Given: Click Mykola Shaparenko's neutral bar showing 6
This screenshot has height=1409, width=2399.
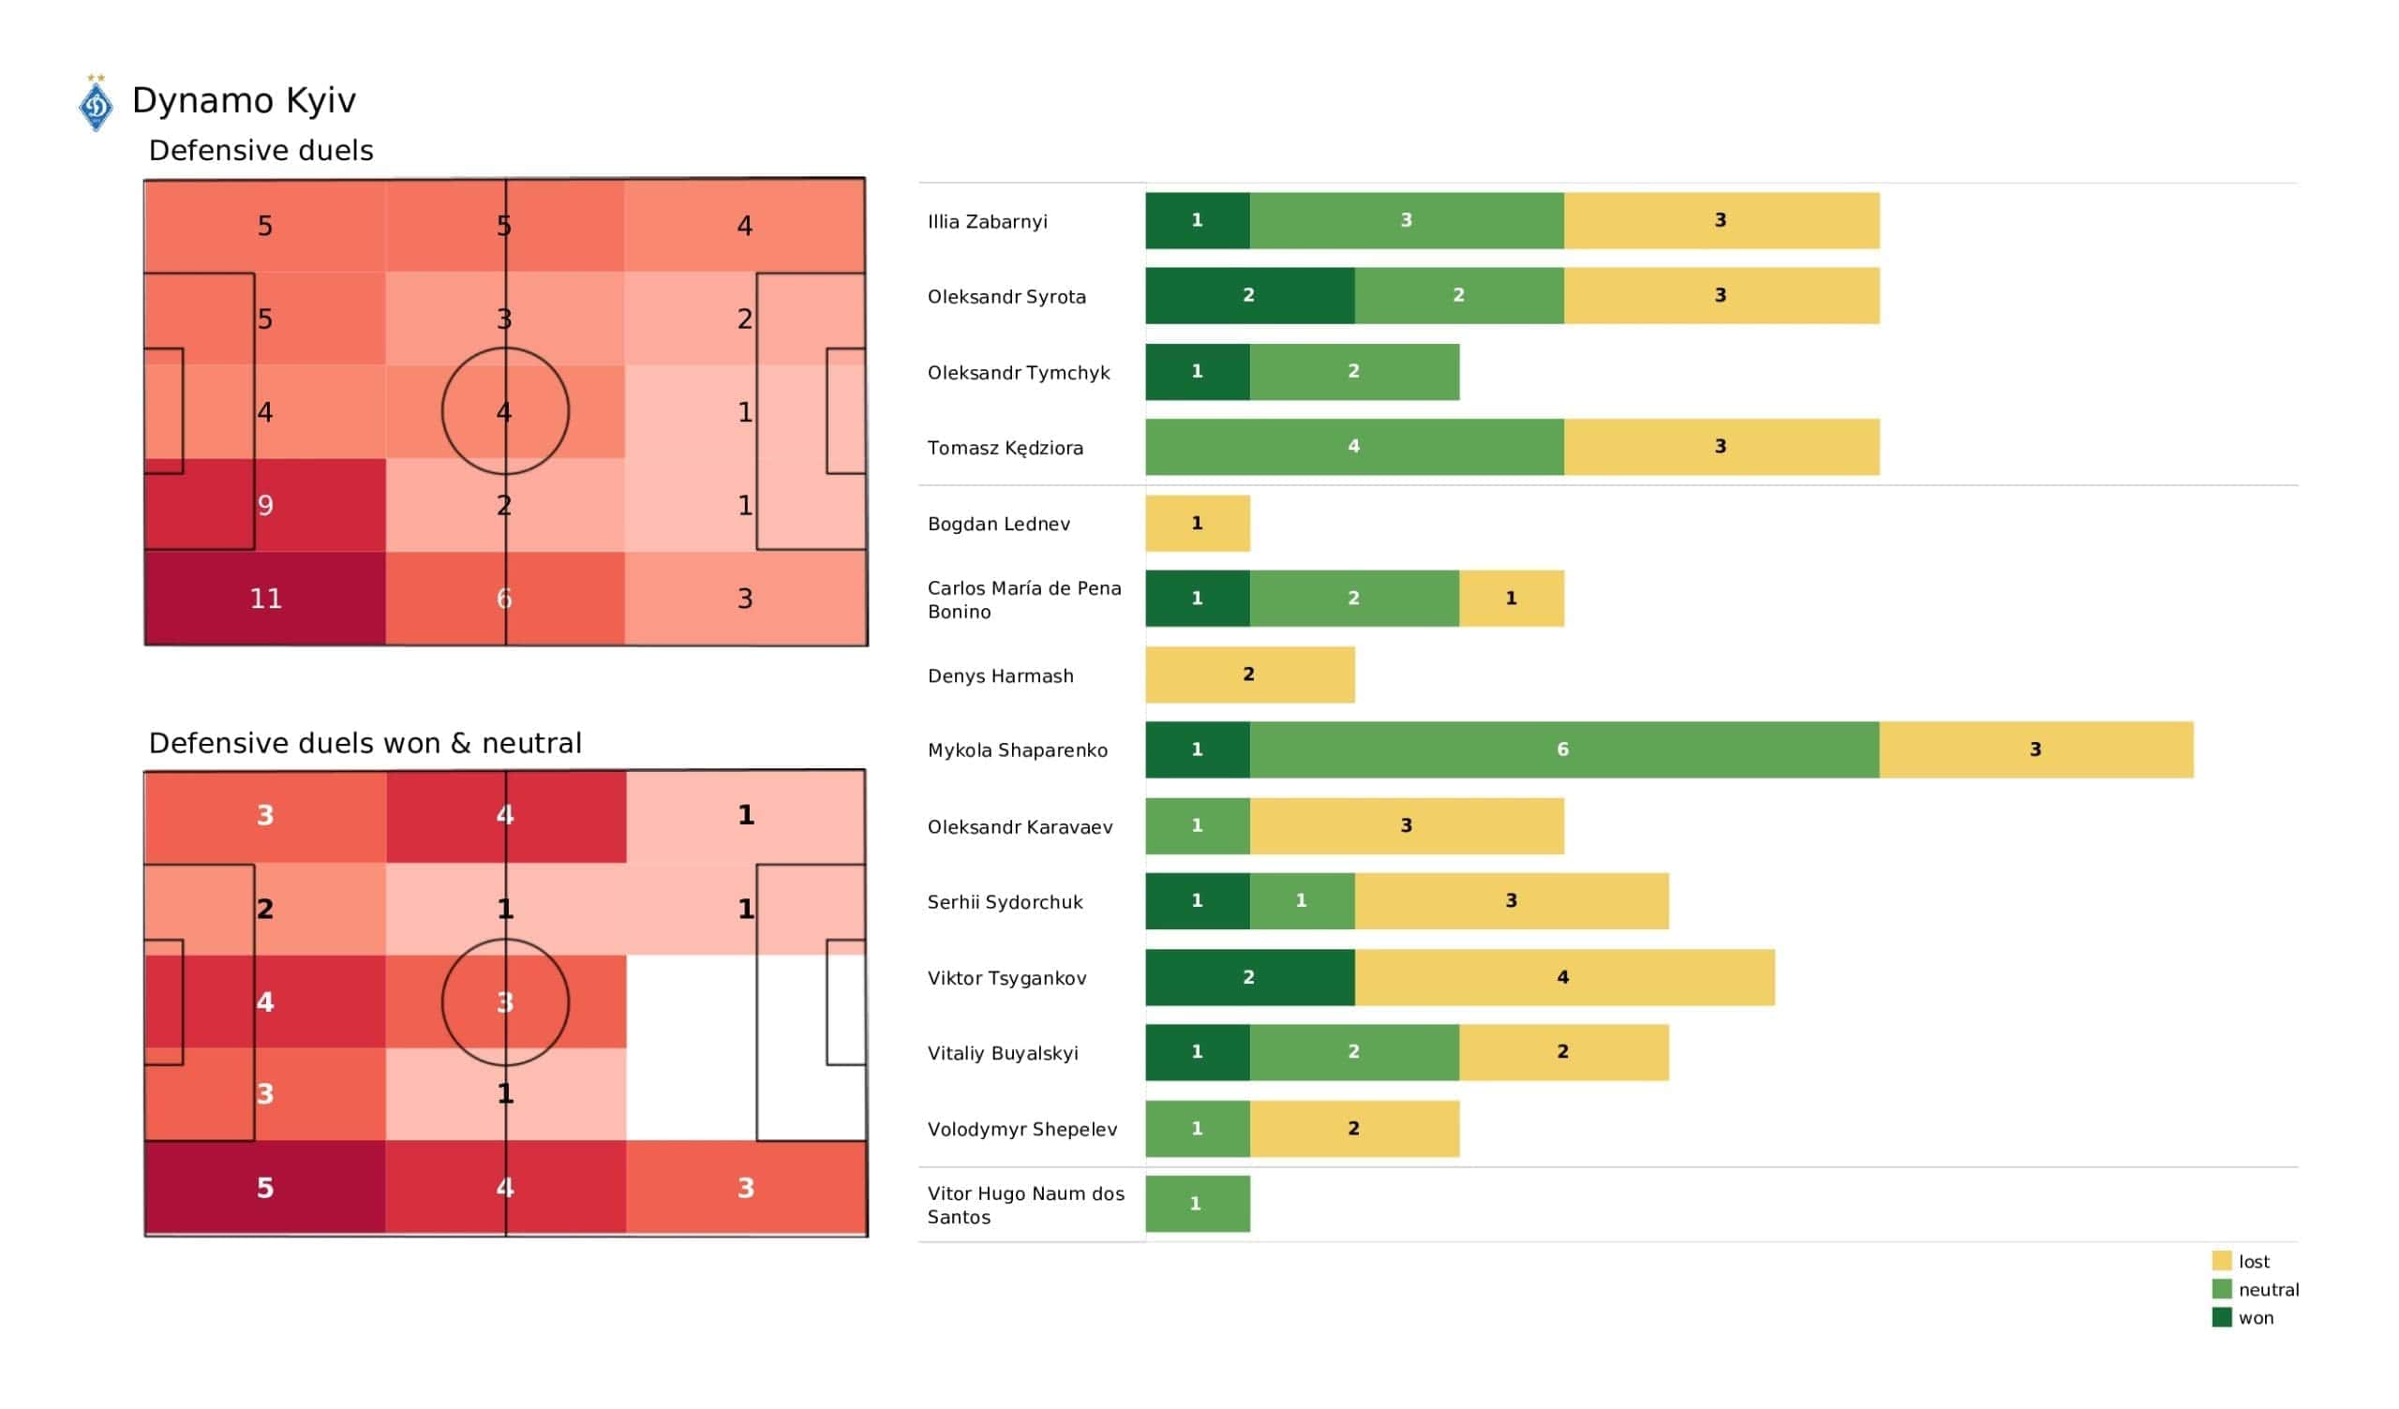Looking at the screenshot, I should pos(1563,749).
